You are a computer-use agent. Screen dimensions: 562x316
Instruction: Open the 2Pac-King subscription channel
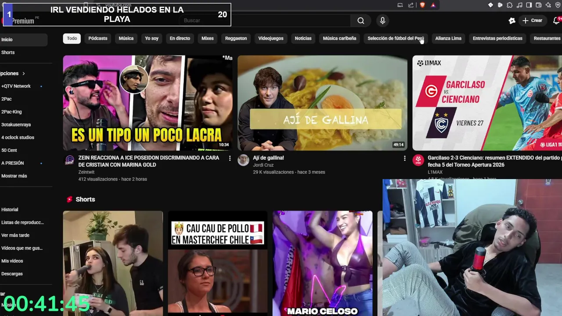(x=24, y=112)
